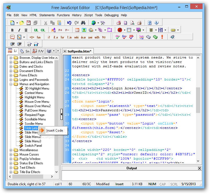Click the Open folder icon
This screenshot has height=194, width=210.
coord(21,23)
